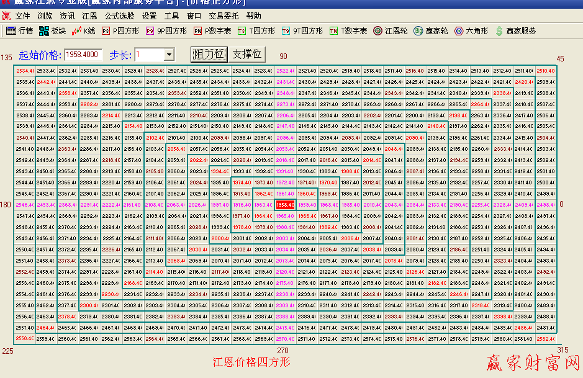Click the 起始价格 starting price input field
The height and width of the screenshot is (378, 583).
click(83, 55)
